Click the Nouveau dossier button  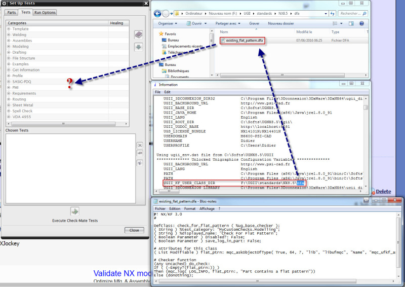coord(281,23)
